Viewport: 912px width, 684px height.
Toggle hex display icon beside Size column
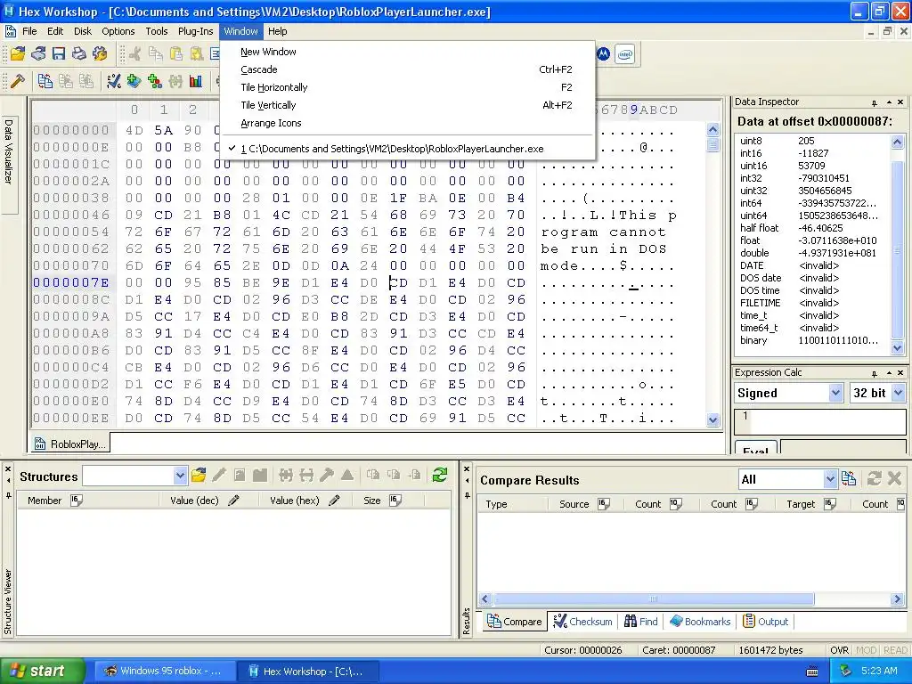(395, 501)
